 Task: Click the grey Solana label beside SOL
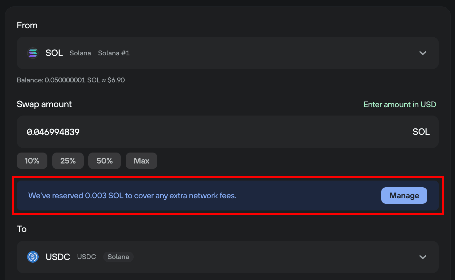click(80, 53)
